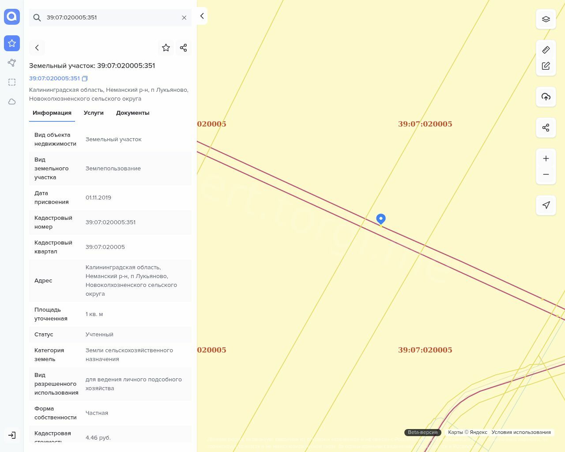
Task: Center map on my location
Action: [546, 205]
